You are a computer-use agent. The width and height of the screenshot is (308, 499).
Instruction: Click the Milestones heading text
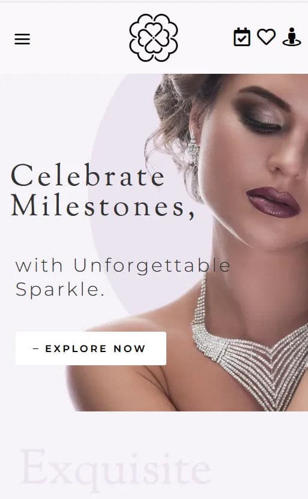coord(103,206)
